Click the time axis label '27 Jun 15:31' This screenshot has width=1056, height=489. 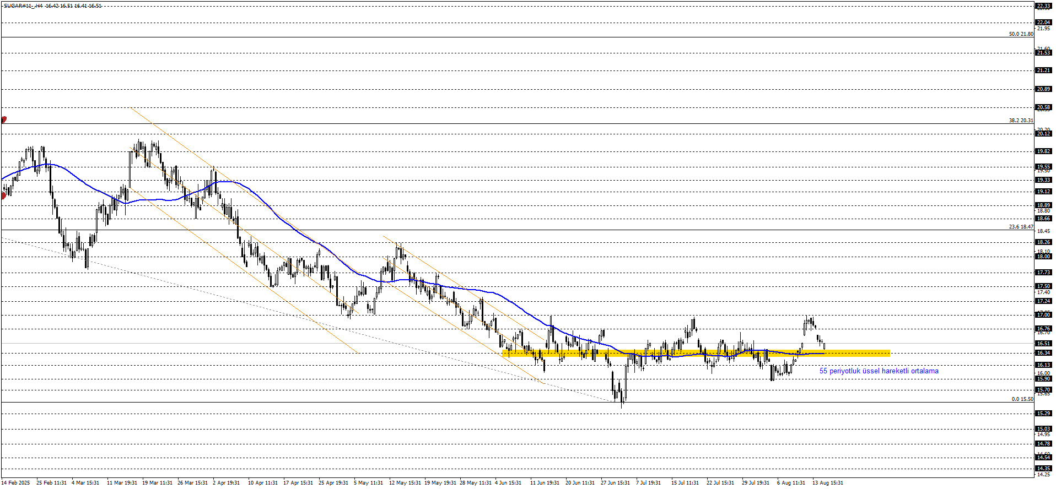pyautogui.click(x=616, y=483)
